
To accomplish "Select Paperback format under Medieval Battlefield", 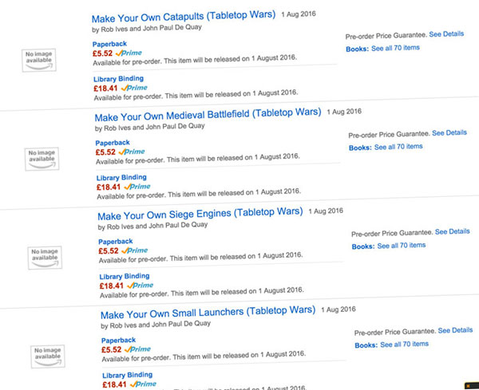I will [113, 143].
